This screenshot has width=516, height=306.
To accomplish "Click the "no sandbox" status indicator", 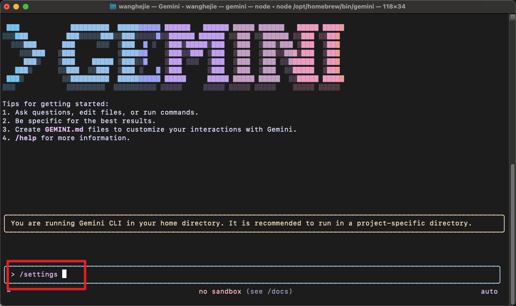I will [x=220, y=291].
